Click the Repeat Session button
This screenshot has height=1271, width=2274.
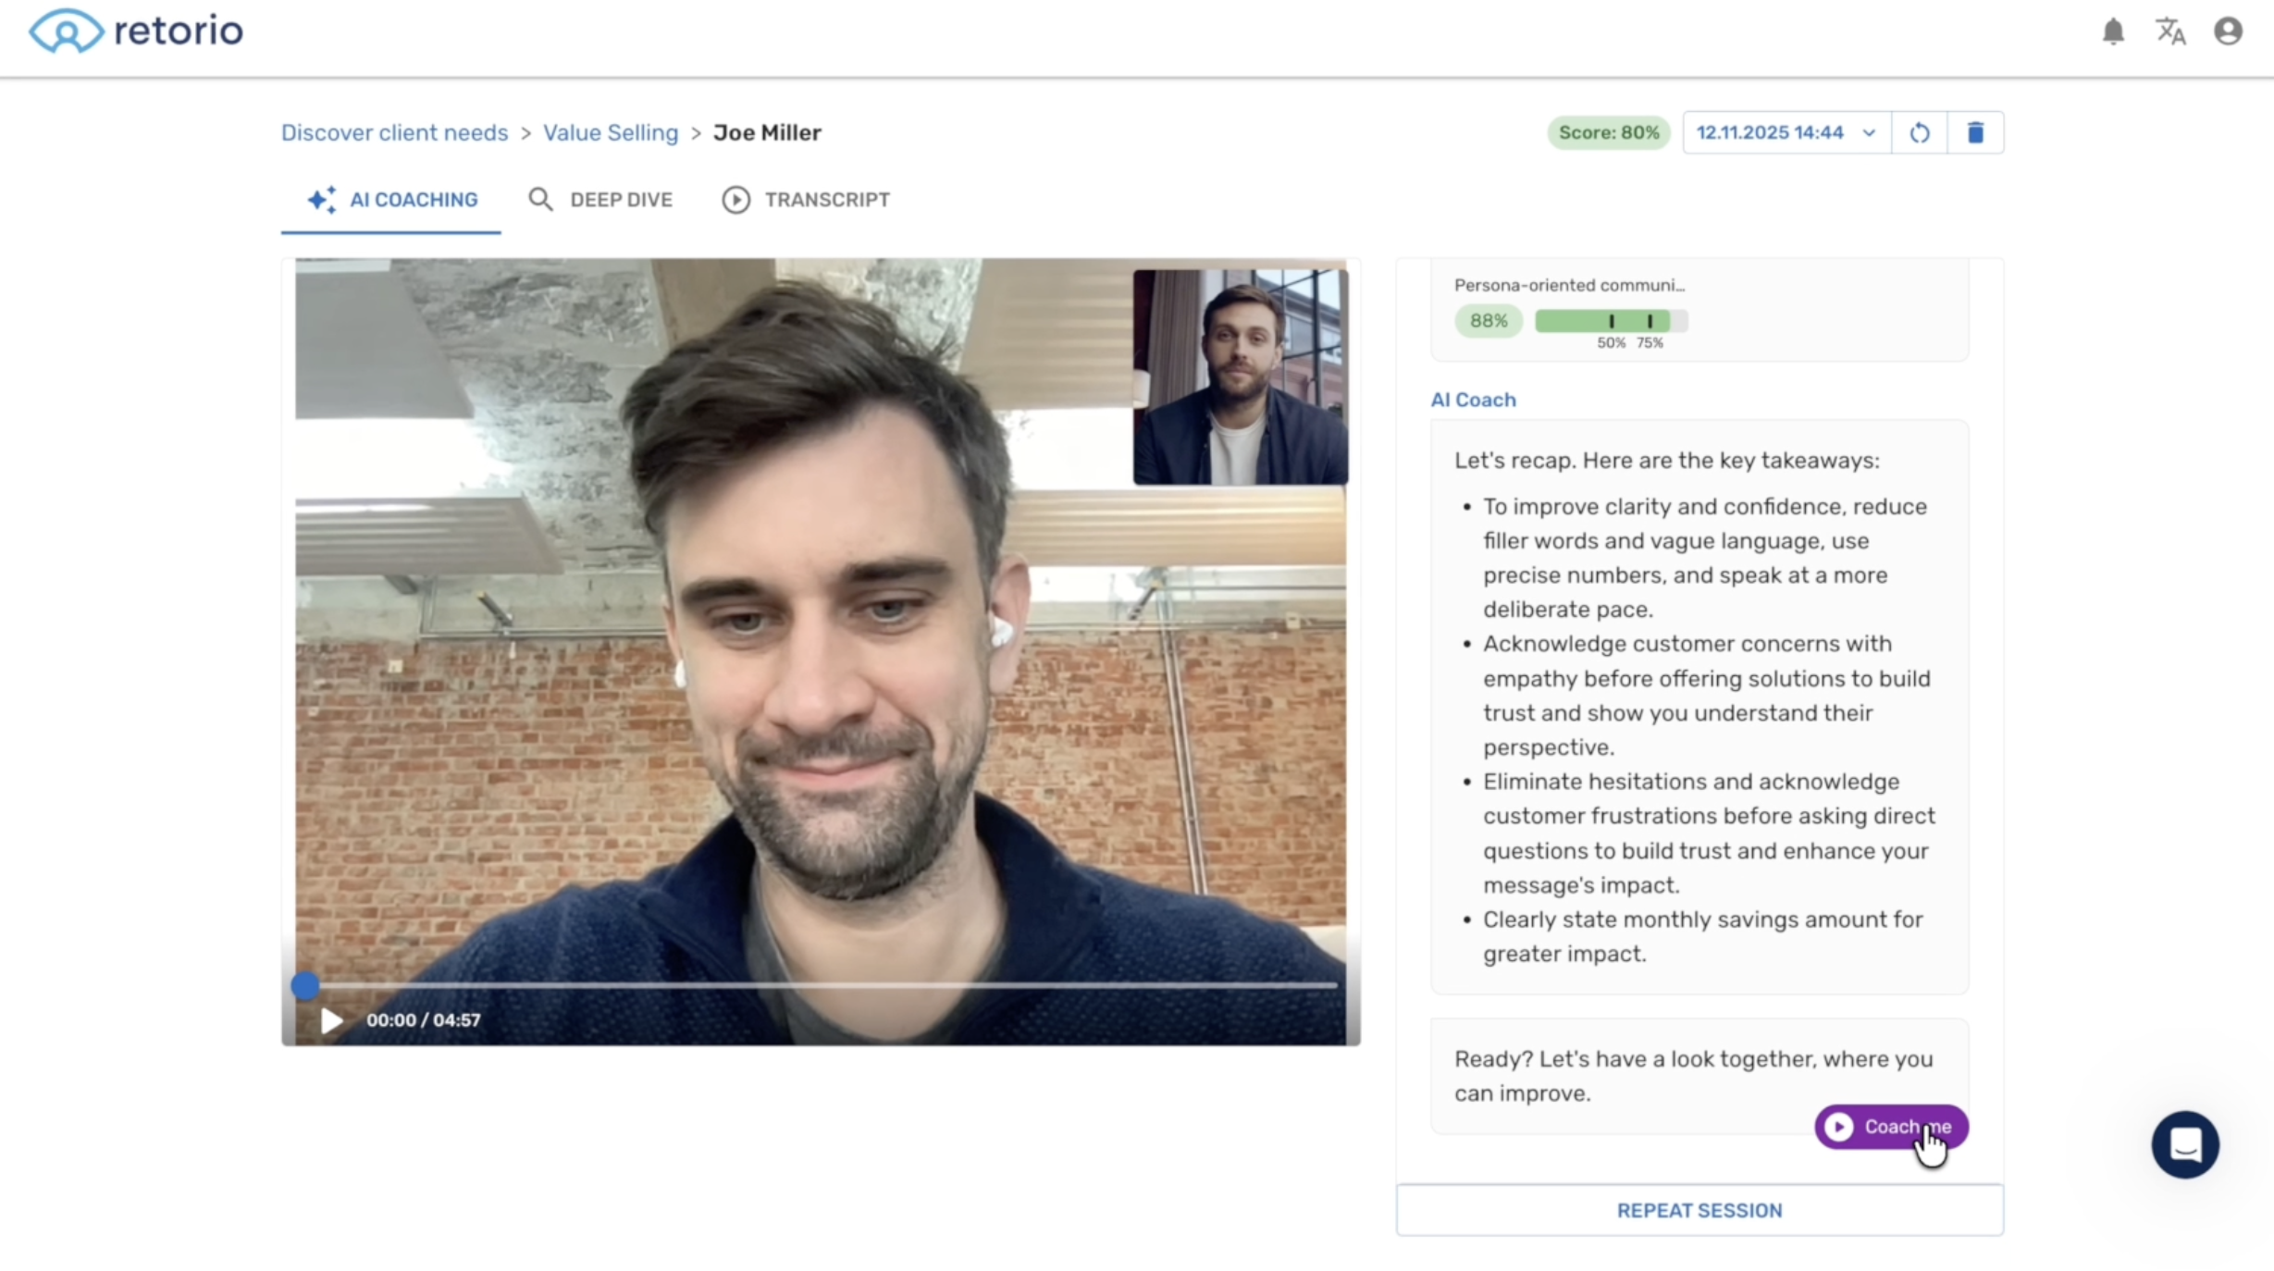point(1699,1210)
